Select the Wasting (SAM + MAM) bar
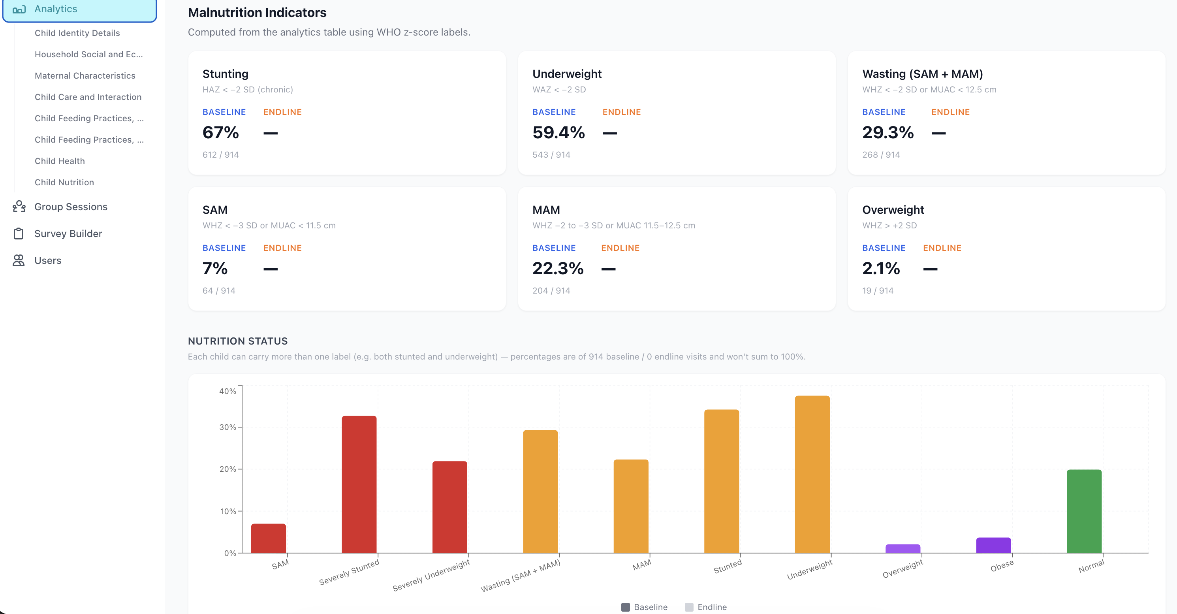This screenshot has height=614, width=1177. [x=541, y=492]
